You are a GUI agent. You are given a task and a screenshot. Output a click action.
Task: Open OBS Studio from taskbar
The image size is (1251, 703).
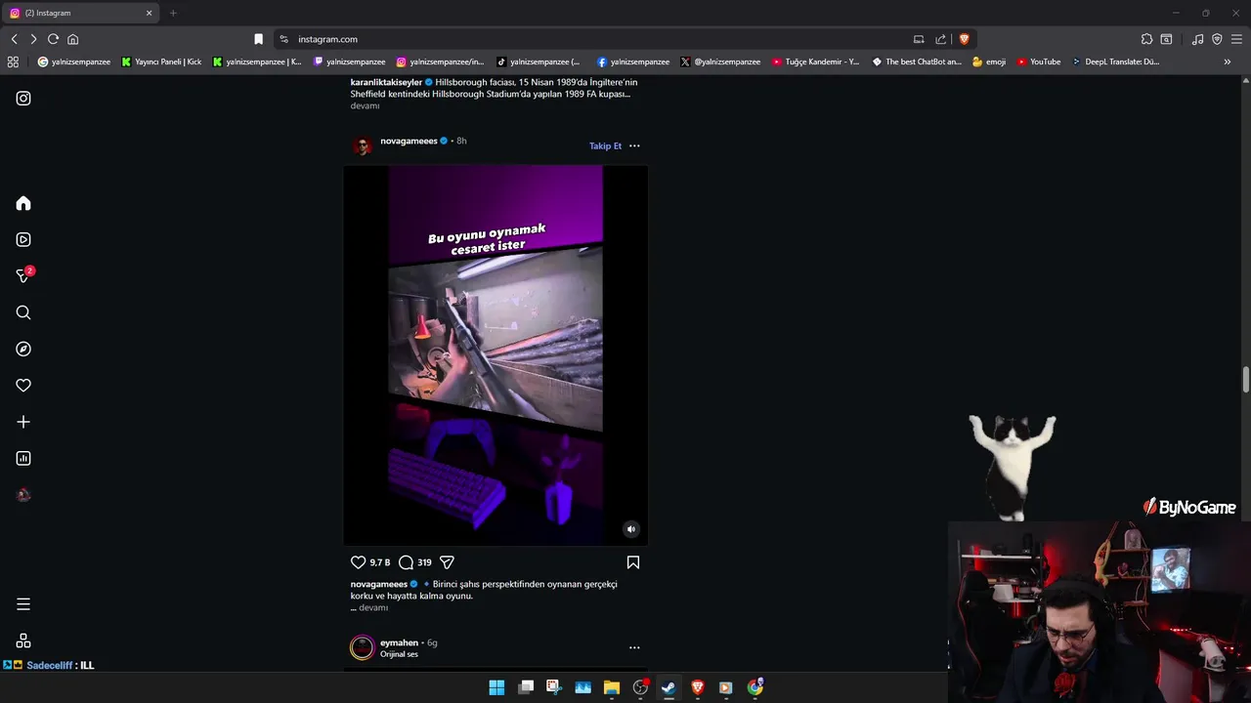pos(640,687)
